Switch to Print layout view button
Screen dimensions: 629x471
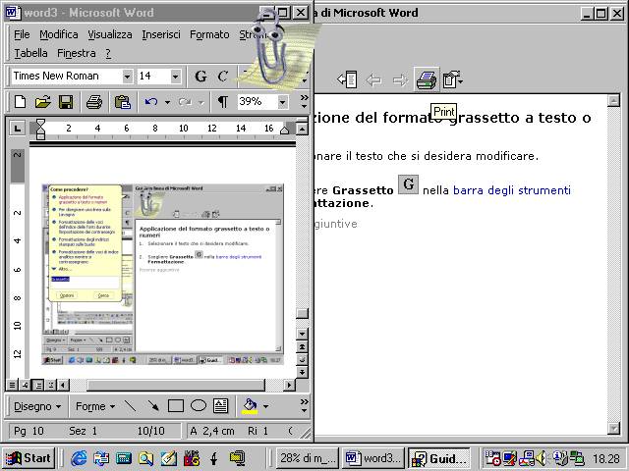[38, 385]
